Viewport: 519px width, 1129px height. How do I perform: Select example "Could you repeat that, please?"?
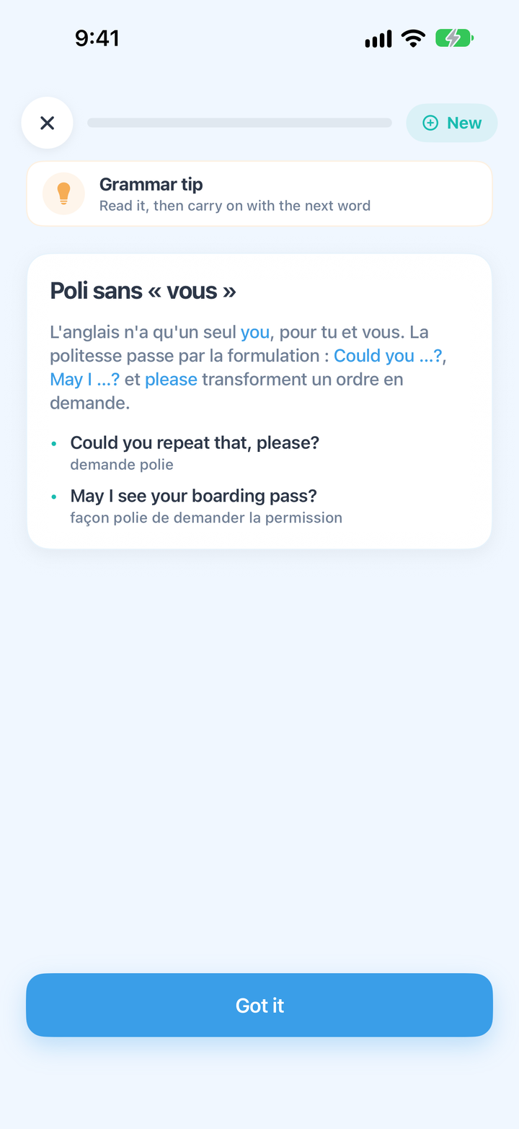point(195,443)
